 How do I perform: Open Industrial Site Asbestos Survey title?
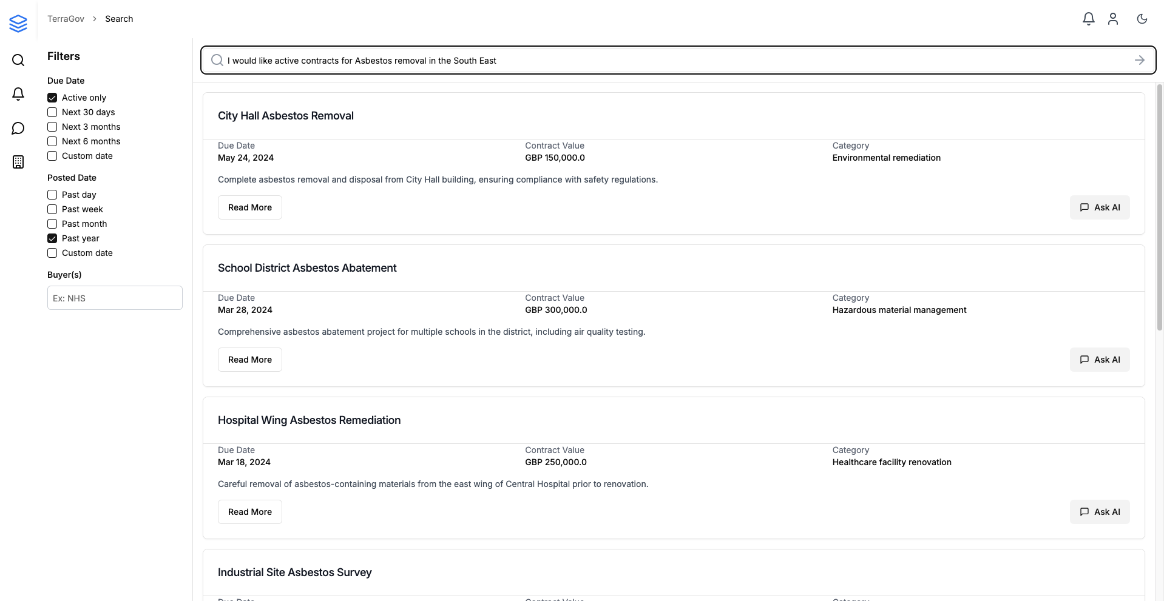tap(295, 572)
